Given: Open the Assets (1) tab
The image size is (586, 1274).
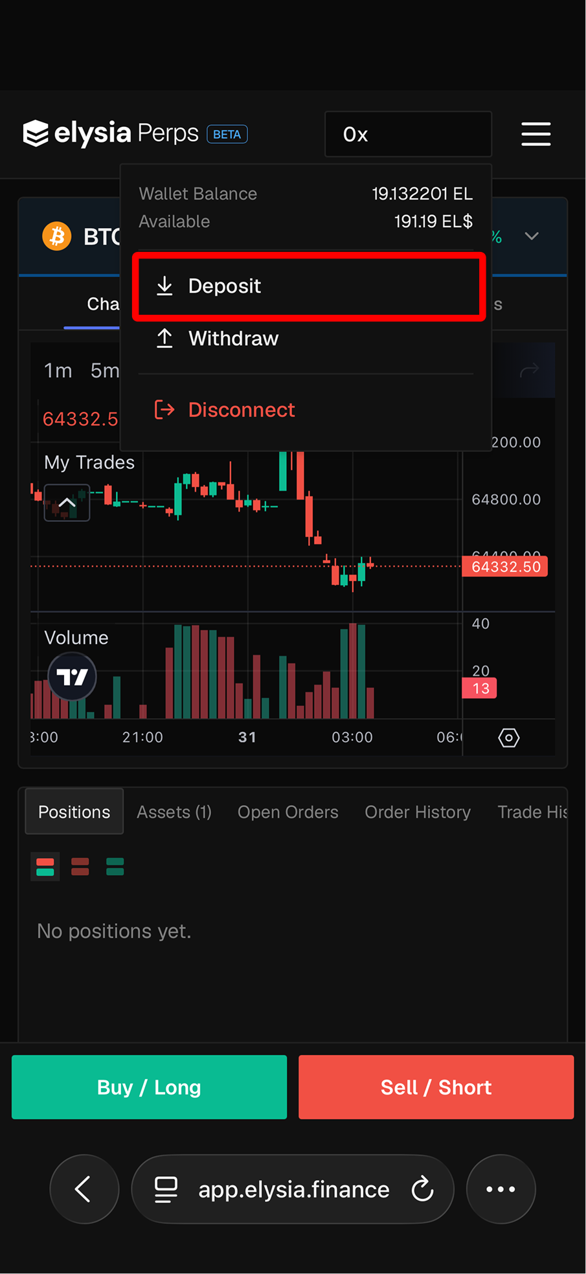Looking at the screenshot, I should 174,812.
